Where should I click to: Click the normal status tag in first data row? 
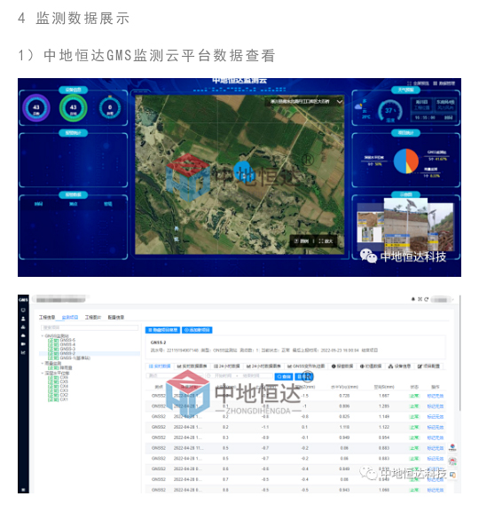pyautogui.click(x=414, y=396)
